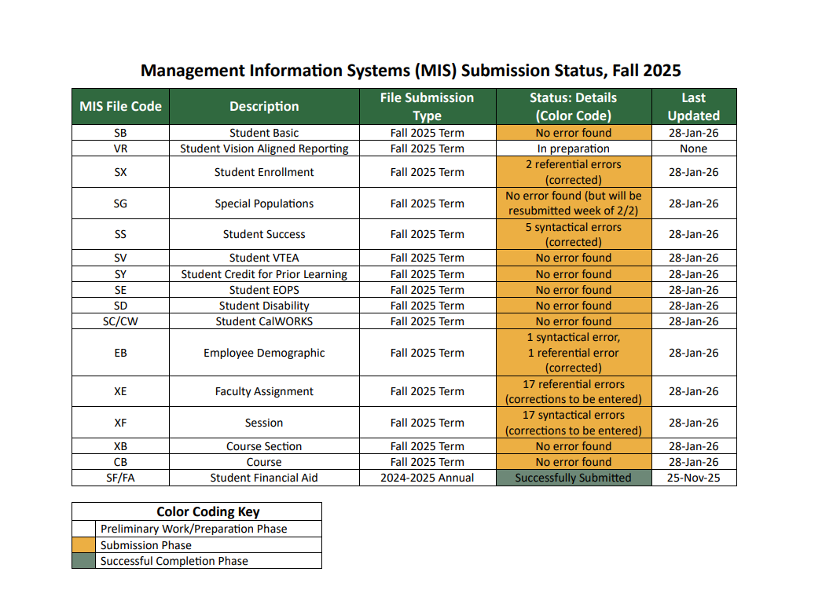Select the 'EB' file code cell
This screenshot has height=590, width=822.
(120, 353)
